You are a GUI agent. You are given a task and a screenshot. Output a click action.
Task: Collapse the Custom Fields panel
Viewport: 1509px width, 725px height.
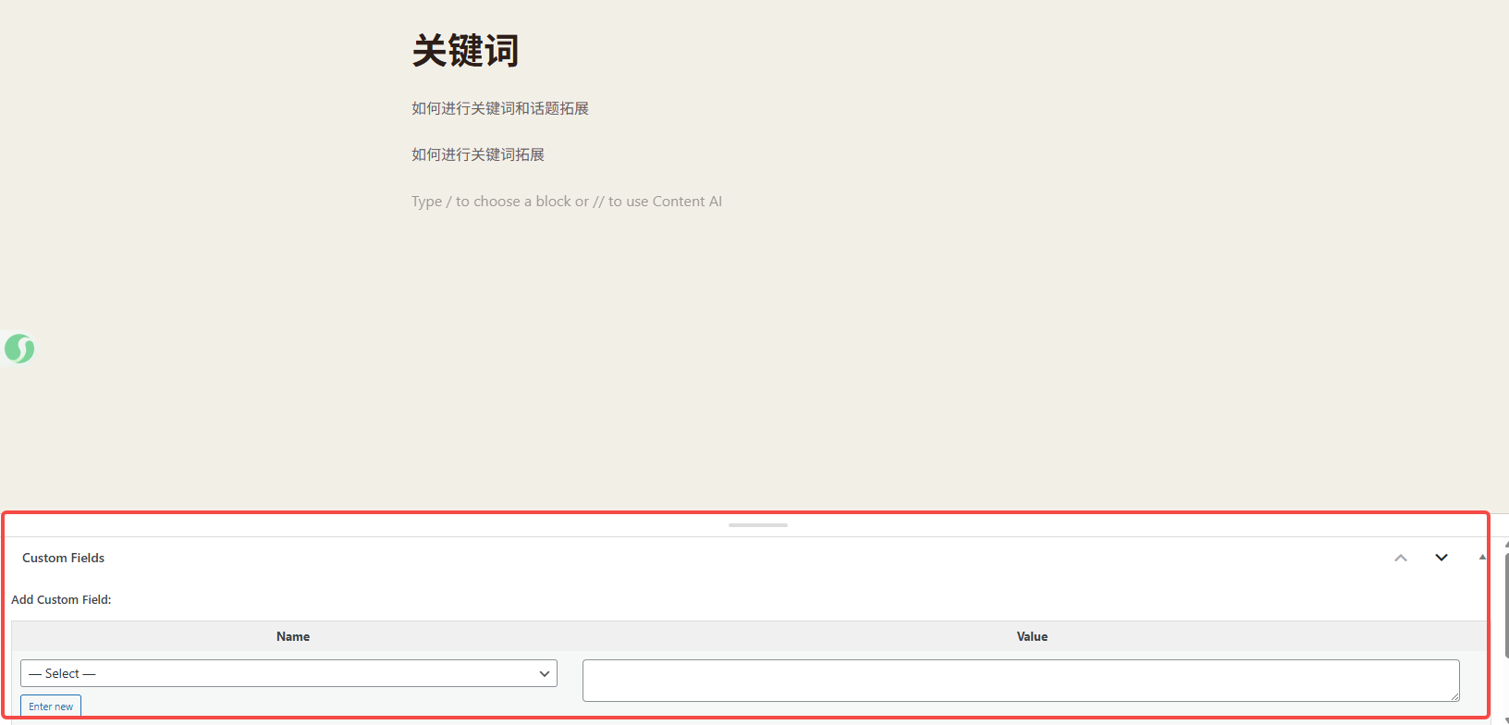click(x=1482, y=558)
